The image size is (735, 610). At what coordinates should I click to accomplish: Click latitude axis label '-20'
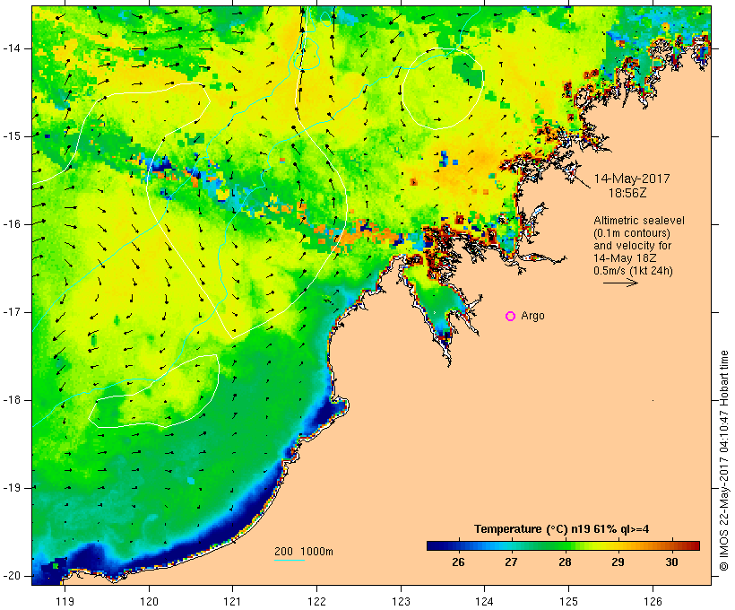12,576
